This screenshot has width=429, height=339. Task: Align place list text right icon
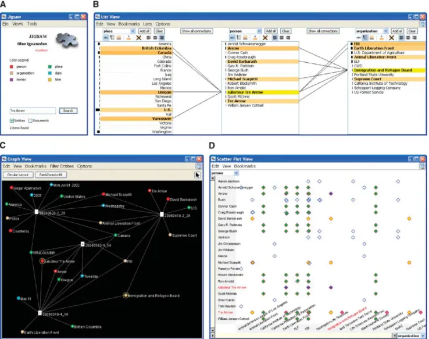click(162, 38)
